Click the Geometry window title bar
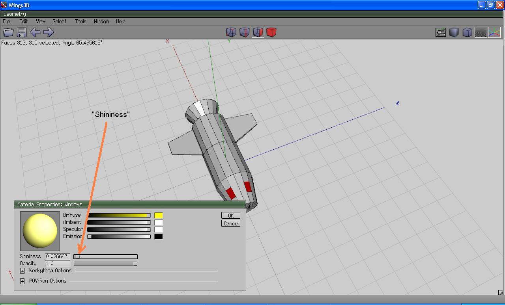Viewport: 505px width, 305px height. tap(252, 14)
